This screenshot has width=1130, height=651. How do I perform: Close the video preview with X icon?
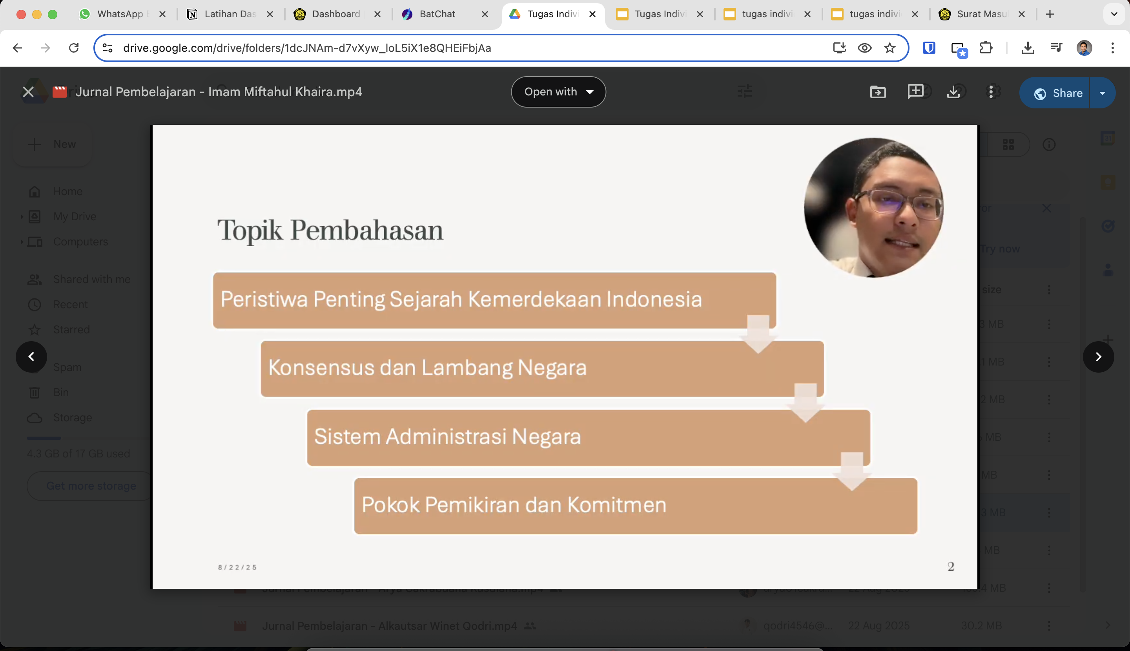[x=28, y=92]
